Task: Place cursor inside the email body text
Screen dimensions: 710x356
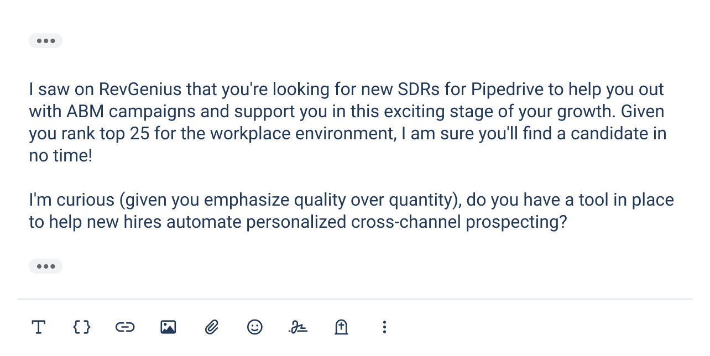Action: [332, 155]
